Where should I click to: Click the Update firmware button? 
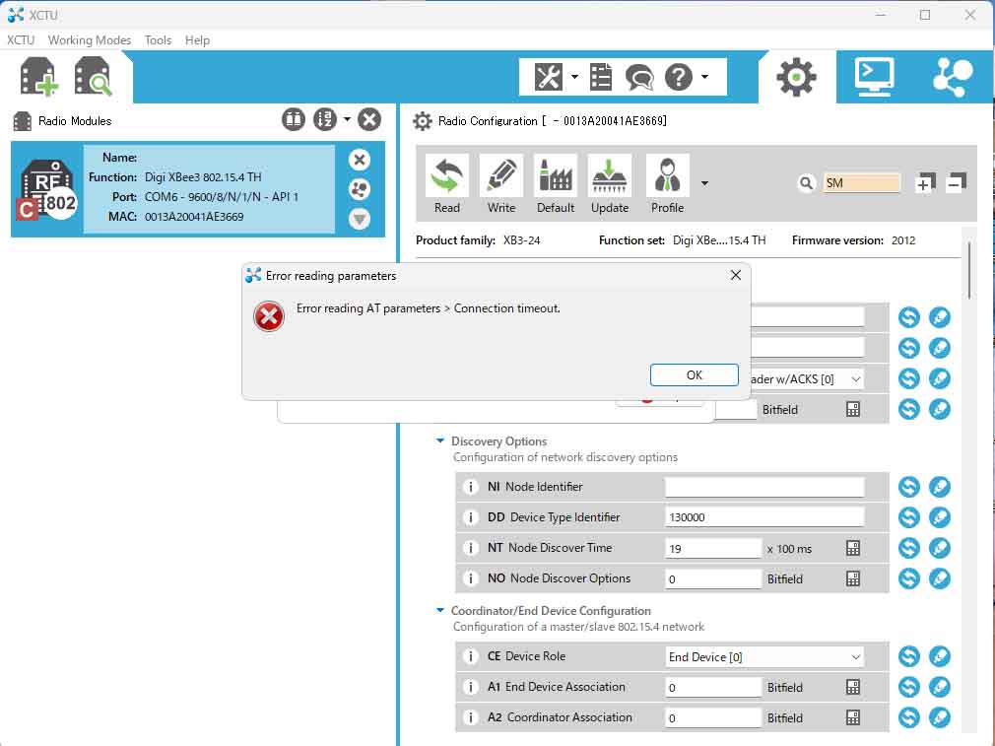tap(610, 184)
